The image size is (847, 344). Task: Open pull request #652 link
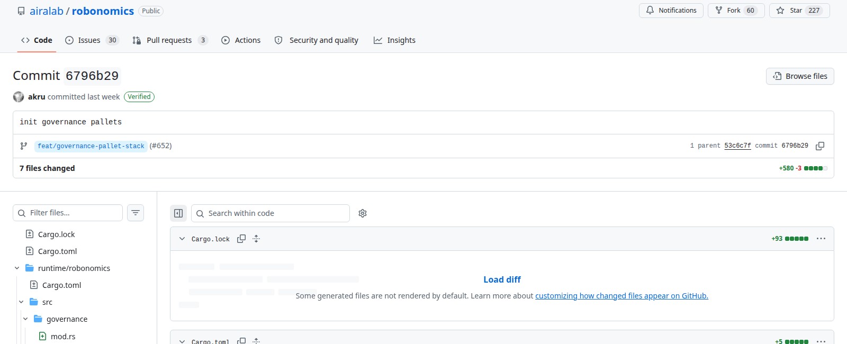pyautogui.click(x=160, y=146)
